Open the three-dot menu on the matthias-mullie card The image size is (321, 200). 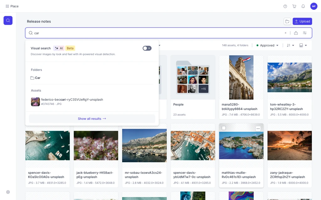coord(258,128)
